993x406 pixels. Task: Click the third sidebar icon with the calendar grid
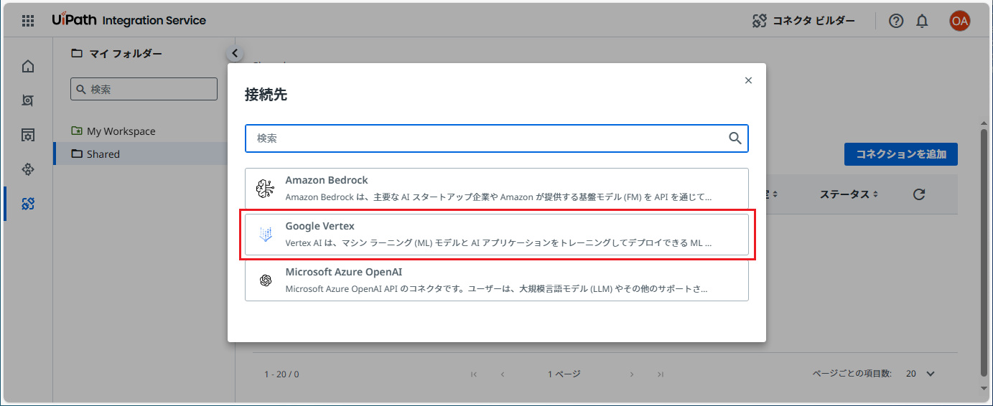28,135
